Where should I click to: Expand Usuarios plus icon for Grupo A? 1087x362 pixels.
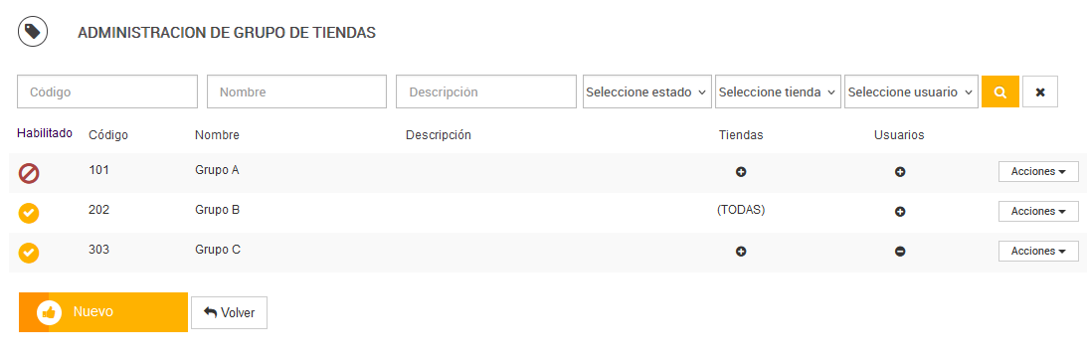(900, 172)
